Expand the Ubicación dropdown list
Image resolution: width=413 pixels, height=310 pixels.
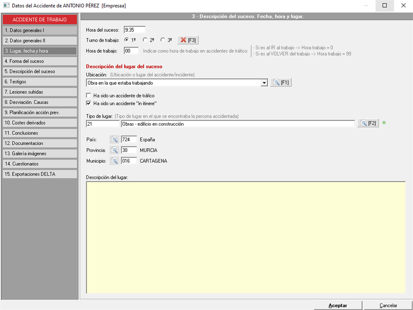pyautogui.click(x=264, y=83)
